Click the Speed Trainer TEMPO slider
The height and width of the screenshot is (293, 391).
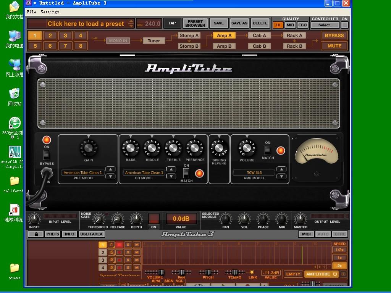(x=235, y=272)
